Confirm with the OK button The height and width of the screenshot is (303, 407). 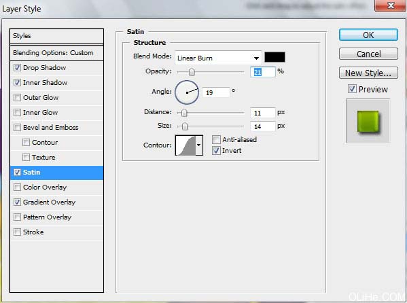coord(368,35)
